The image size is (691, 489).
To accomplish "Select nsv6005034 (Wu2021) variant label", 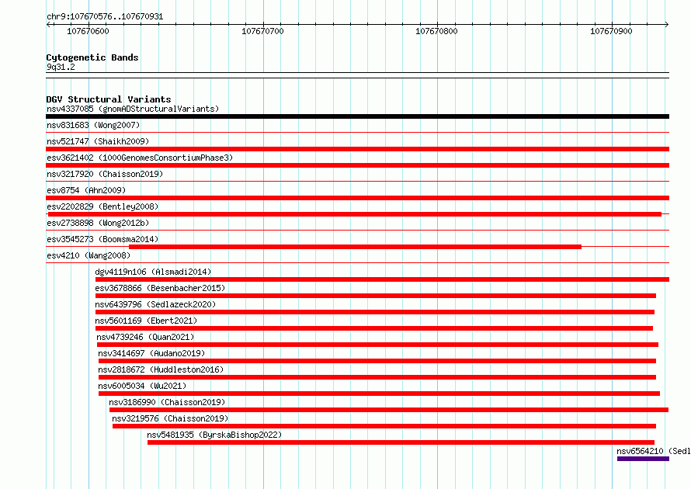I will coord(142,386).
